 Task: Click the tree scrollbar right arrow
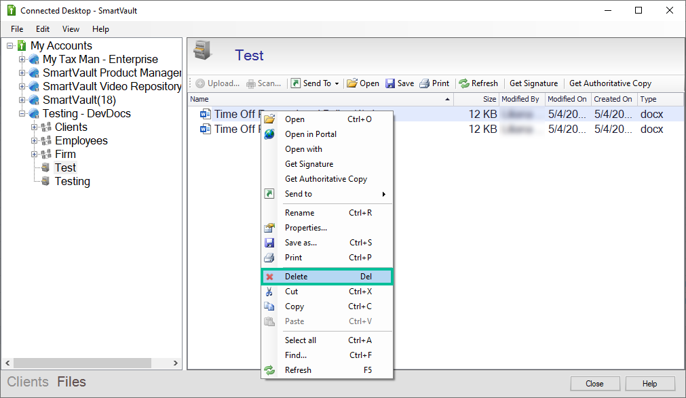pyautogui.click(x=175, y=363)
